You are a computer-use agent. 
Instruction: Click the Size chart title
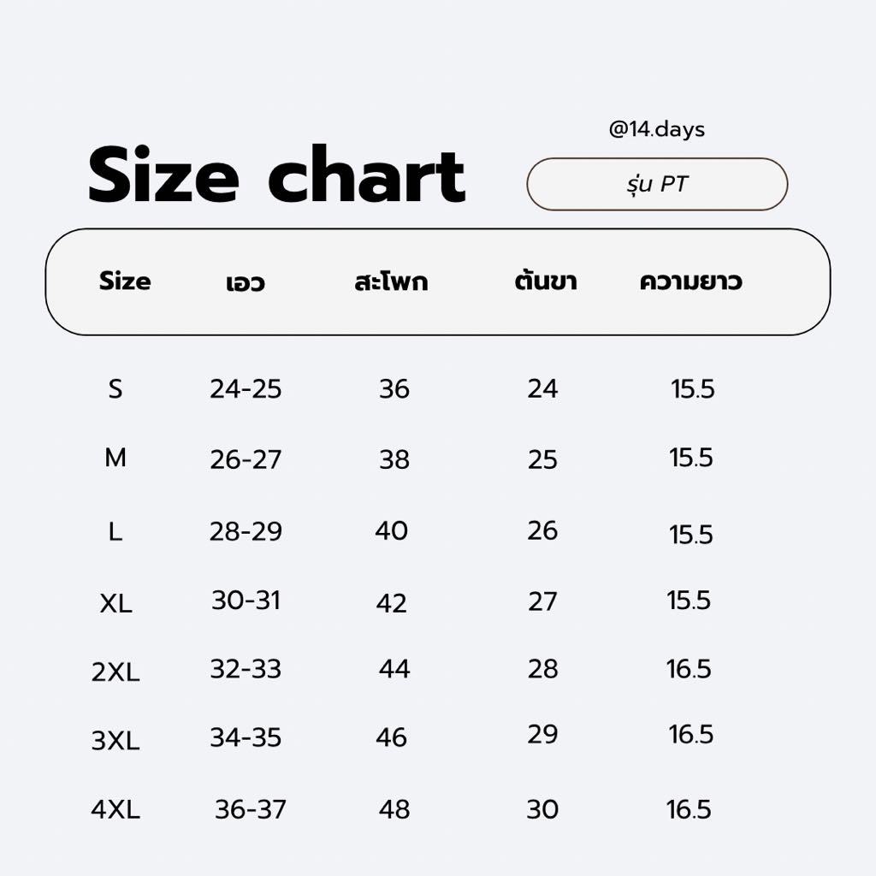pos(276,176)
